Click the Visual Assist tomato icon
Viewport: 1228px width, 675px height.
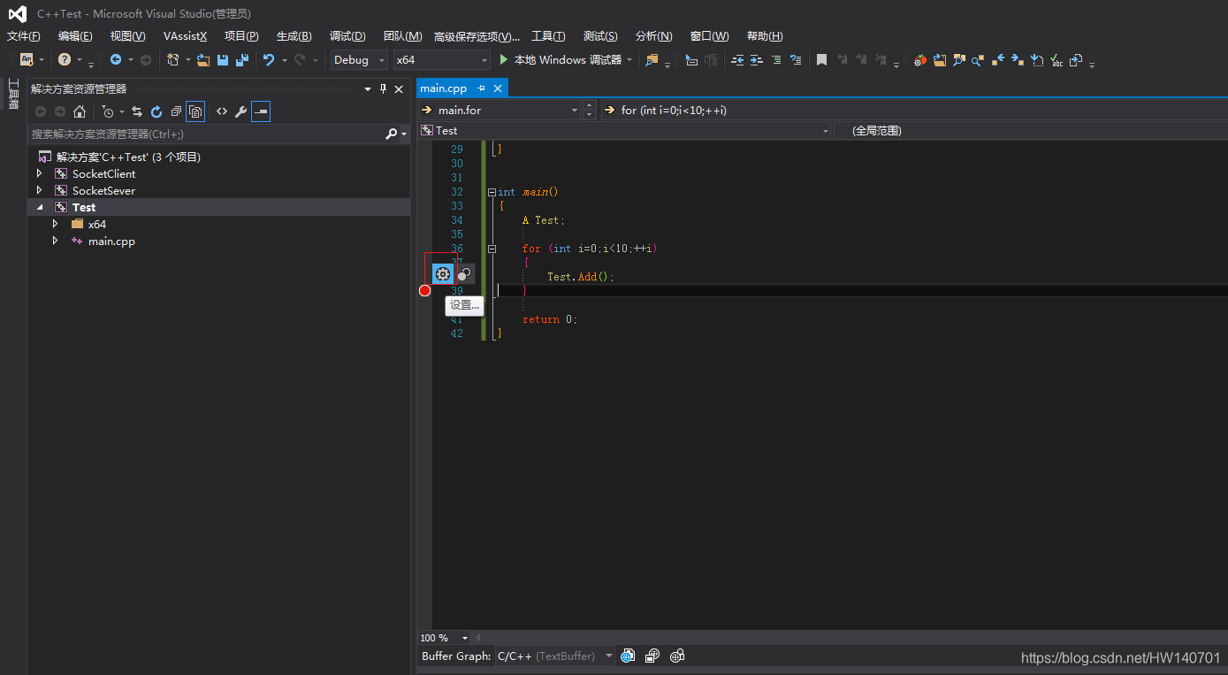coord(920,60)
